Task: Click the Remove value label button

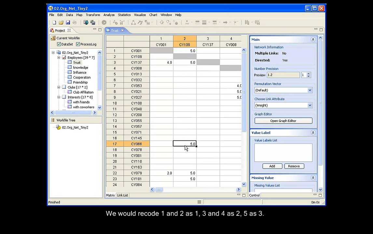Action: [x=294, y=166]
